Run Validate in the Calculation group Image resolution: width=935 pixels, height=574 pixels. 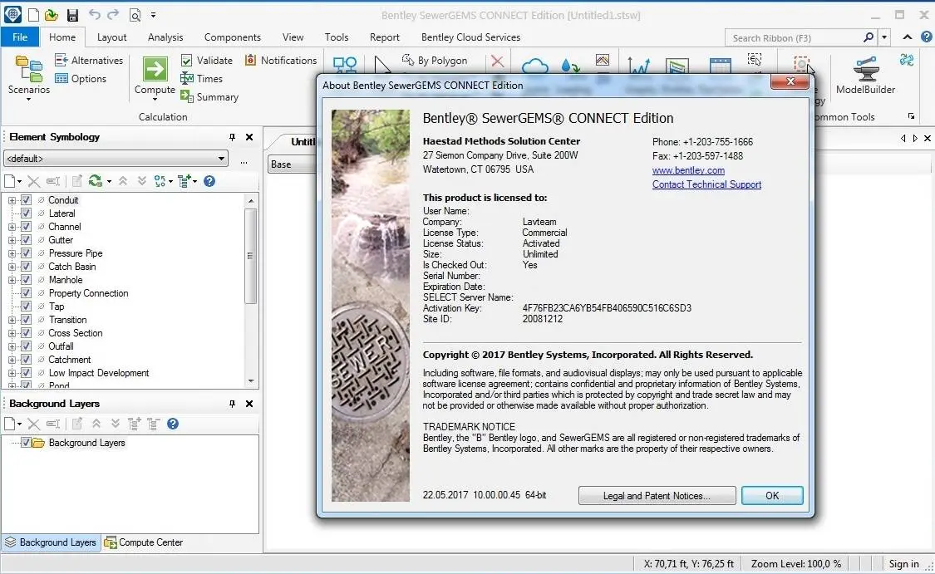click(207, 60)
